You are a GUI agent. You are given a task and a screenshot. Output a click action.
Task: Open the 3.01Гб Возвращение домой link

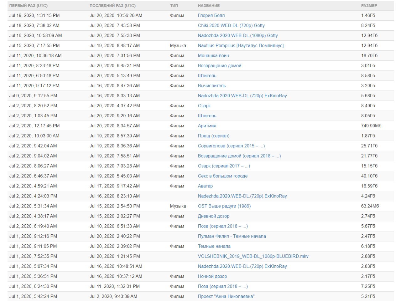coord(220,65)
